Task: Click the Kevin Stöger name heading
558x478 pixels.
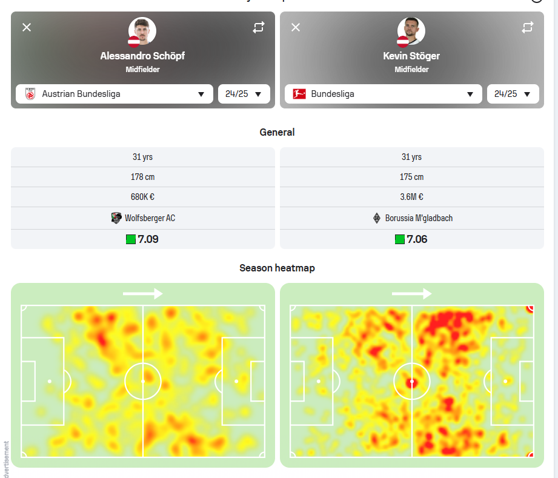Action: coord(411,56)
